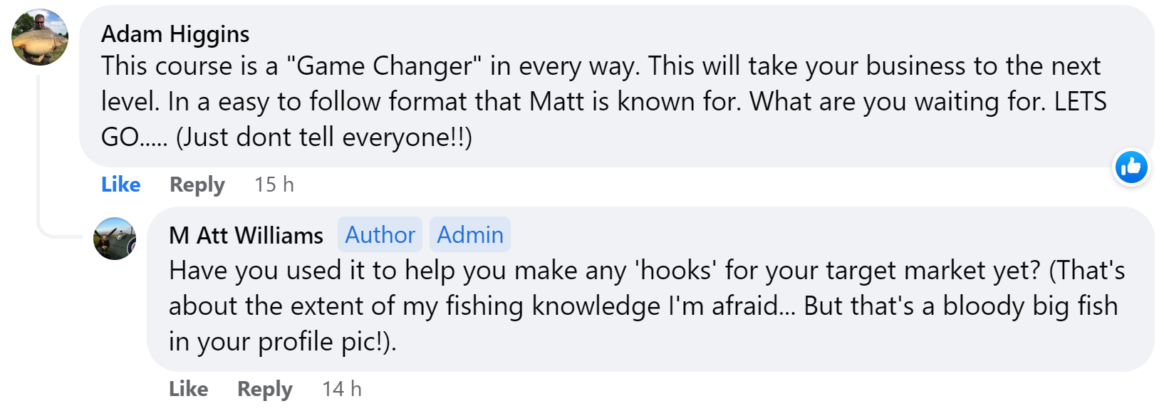1164x416 pixels.
Task: Click the "(Just dont tell everyone!!)" text
Action: coord(324,137)
